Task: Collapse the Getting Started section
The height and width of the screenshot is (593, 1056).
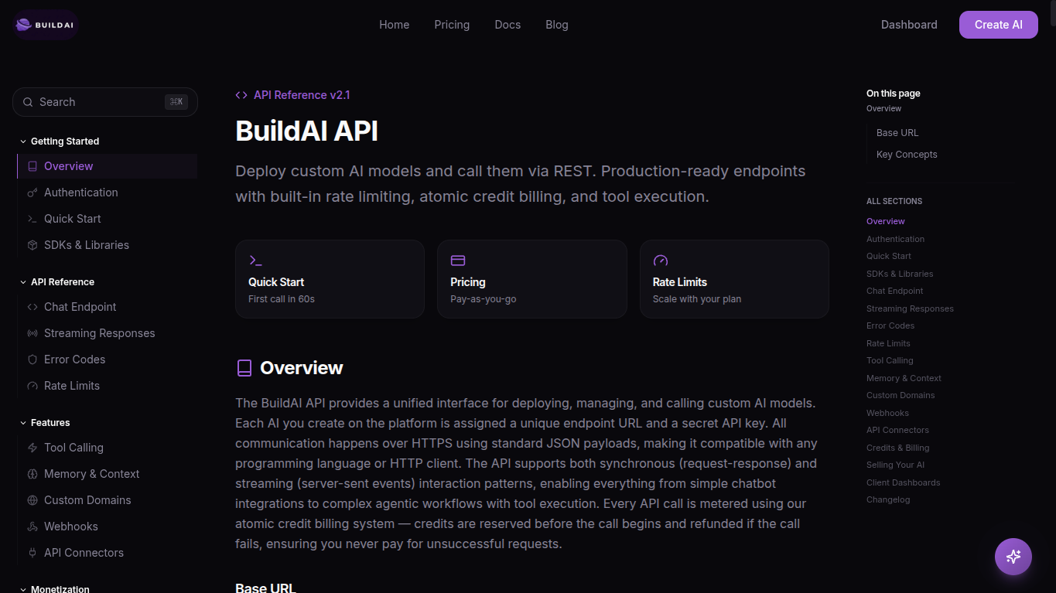Action: coord(59,141)
